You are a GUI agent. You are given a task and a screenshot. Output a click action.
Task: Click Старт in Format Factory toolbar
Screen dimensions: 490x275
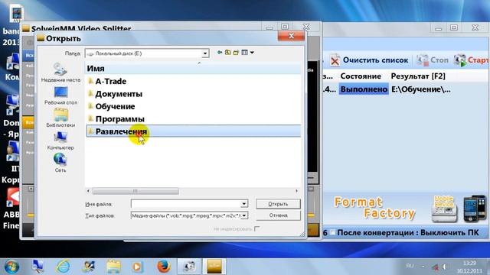pos(472,60)
